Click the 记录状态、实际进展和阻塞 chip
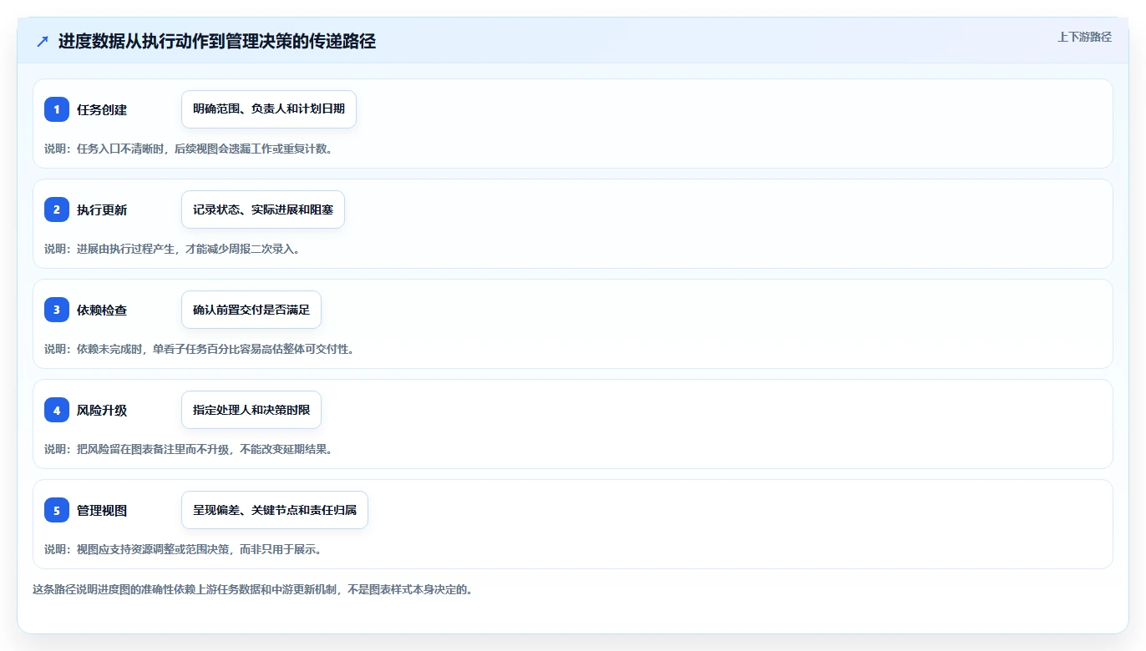The width and height of the screenshot is (1146, 651). click(263, 209)
